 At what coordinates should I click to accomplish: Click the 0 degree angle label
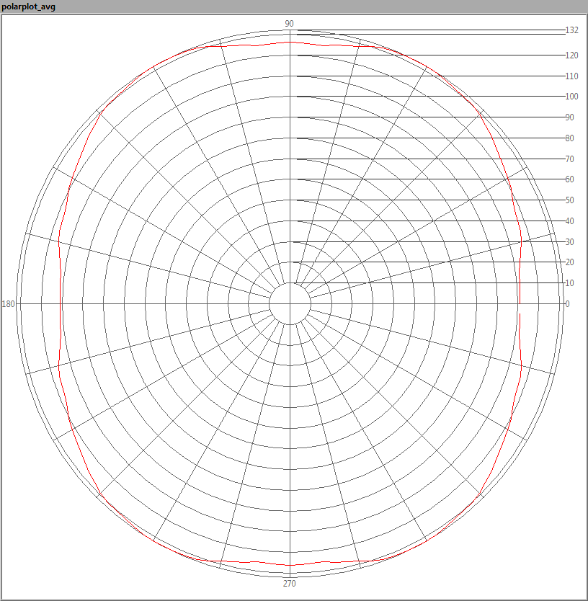[x=567, y=304]
